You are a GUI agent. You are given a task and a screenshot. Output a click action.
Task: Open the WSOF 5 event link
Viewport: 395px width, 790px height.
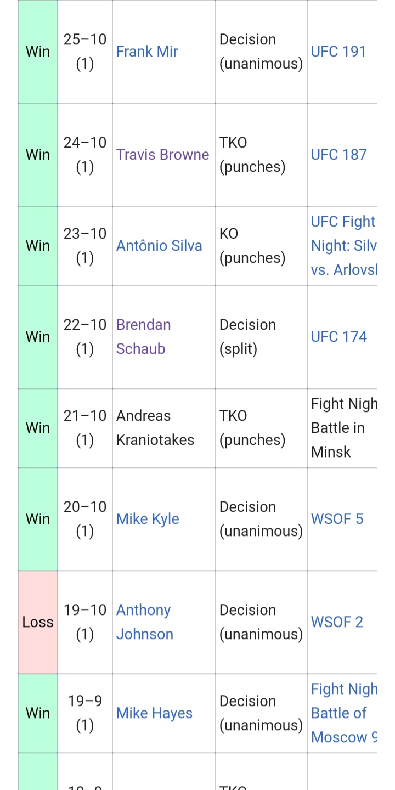coord(337,519)
